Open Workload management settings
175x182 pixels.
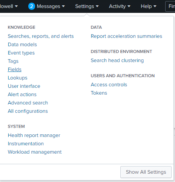coord(35,152)
